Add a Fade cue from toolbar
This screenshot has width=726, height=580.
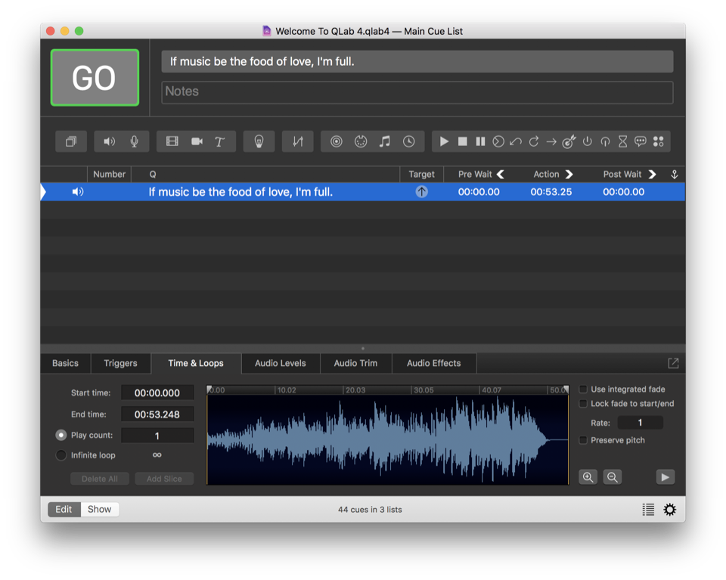point(297,141)
